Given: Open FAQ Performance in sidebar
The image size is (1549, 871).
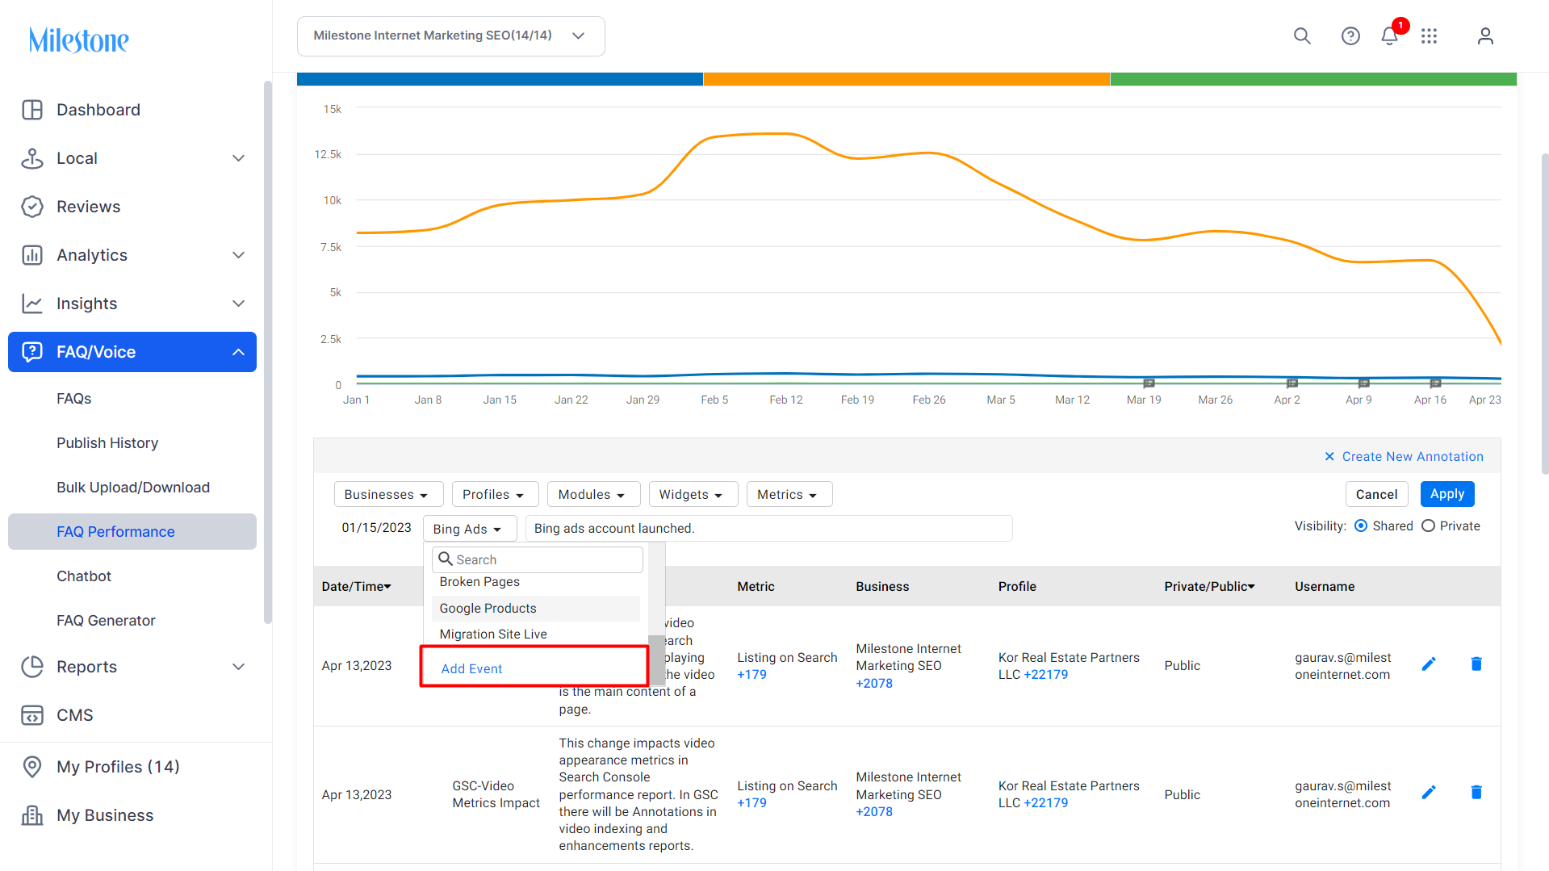Looking at the screenshot, I should point(132,532).
